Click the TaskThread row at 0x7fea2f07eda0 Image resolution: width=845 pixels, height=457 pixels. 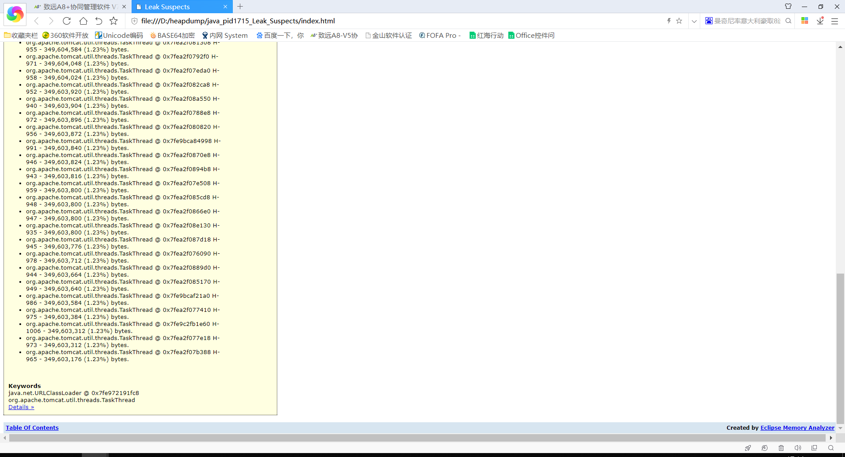[122, 74]
